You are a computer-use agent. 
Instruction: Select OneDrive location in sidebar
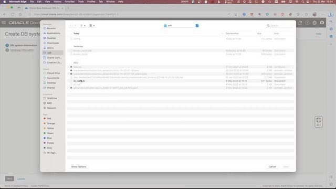tap(51, 98)
